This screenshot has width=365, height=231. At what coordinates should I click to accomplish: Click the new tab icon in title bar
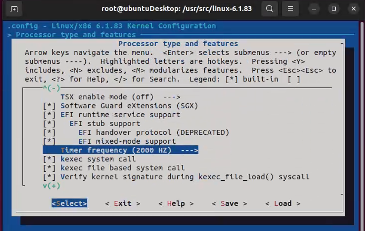pos(14,9)
